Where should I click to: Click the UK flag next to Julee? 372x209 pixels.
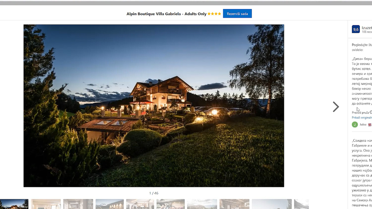(x=370, y=125)
